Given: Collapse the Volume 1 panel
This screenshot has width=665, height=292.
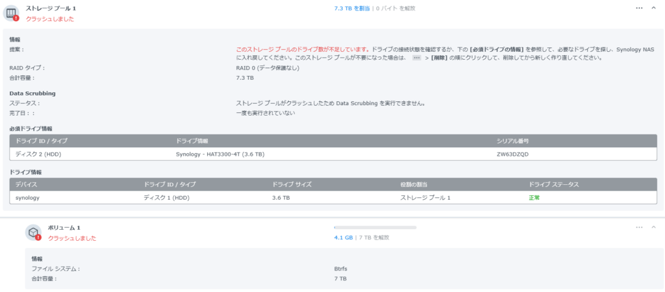Looking at the screenshot, I should point(653,227).
